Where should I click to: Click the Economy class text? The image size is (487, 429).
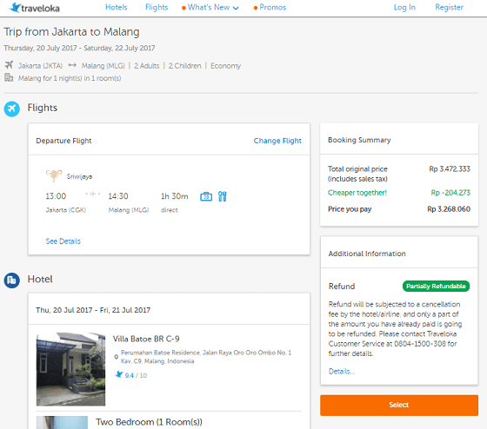(x=225, y=66)
